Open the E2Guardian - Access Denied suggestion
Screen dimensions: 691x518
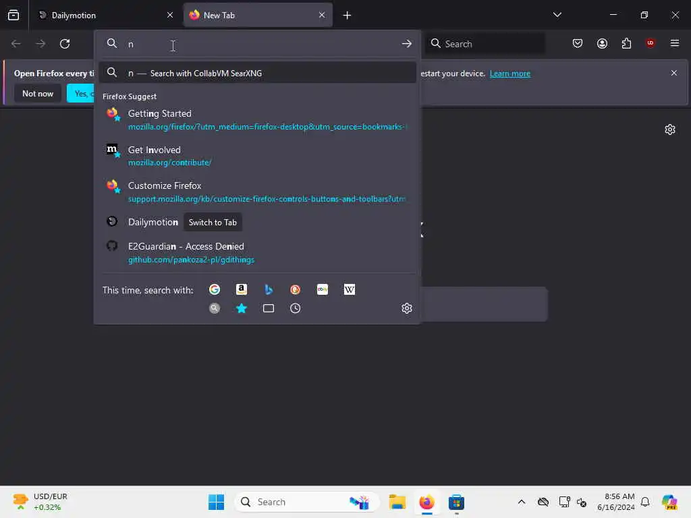[257, 252]
